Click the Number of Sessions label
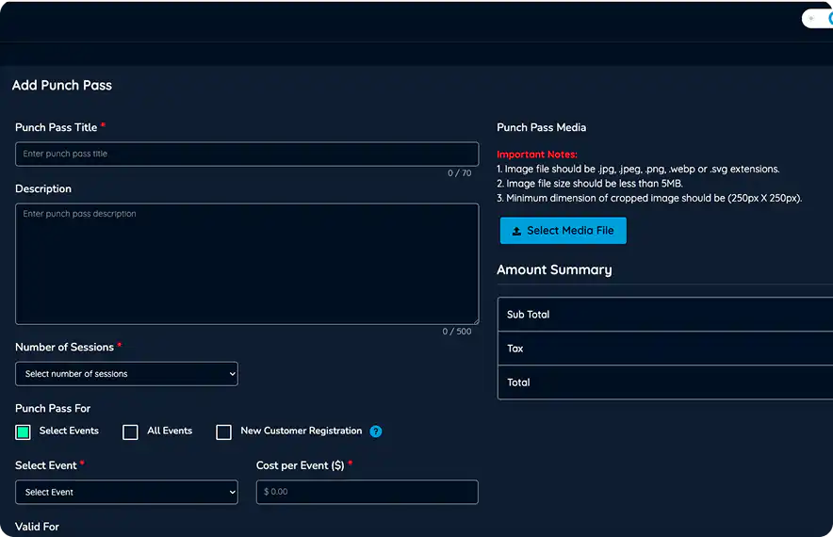833x537 pixels. [x=64, y=348]
